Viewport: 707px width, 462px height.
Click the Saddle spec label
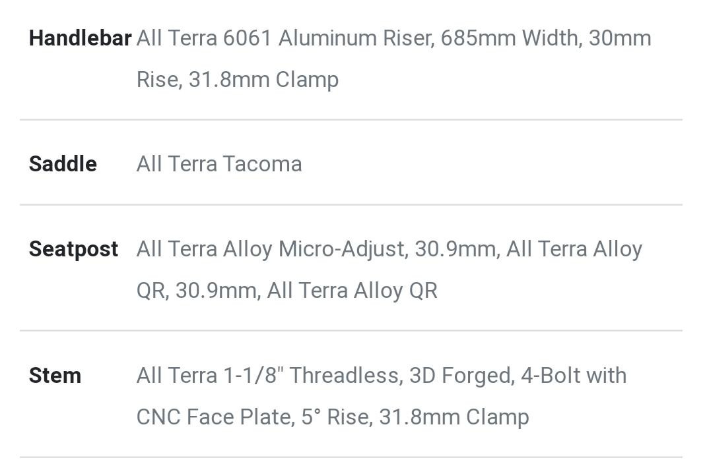point(63,164)
